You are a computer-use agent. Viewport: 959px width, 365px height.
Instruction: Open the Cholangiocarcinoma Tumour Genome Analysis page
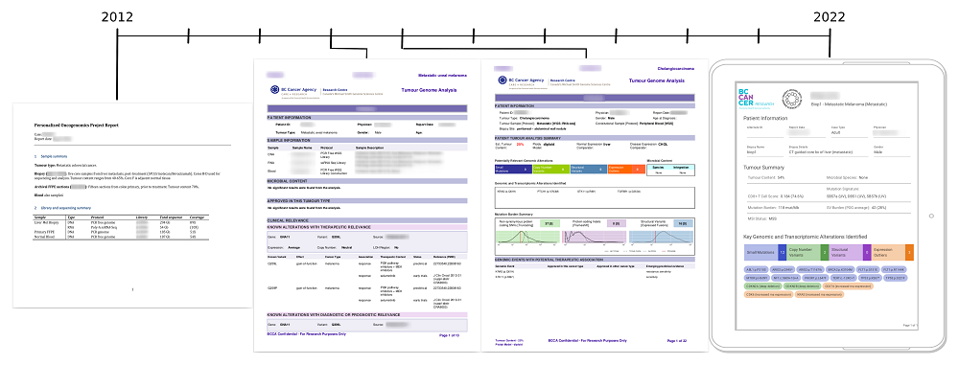pyautogui.click(x=595, y=205)
